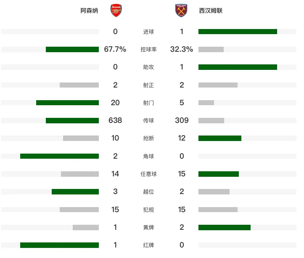
Task: Click West Ham's green goals bar
Action: tap(238, 32)
